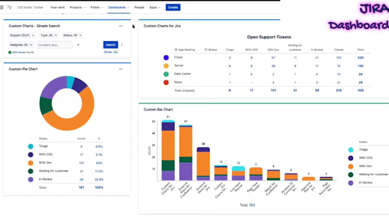Click Waiting for customer swatch in pie legend

30,171
